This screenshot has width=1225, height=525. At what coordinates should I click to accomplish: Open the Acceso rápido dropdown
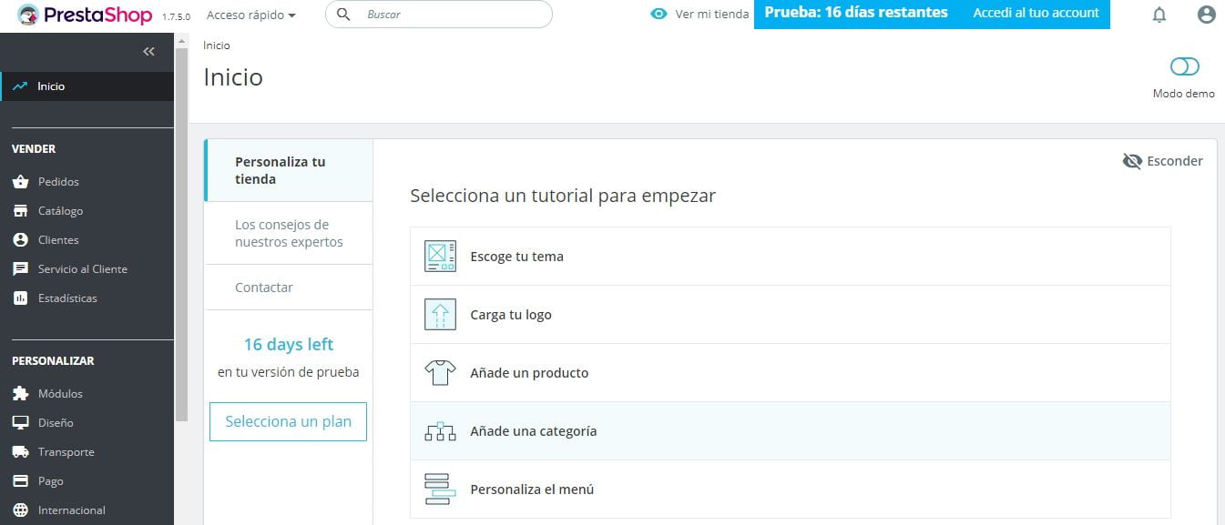coord(252,15)
